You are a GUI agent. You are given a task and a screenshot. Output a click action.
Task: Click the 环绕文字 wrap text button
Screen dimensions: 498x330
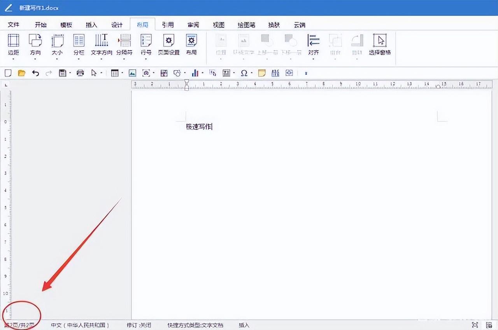244,46
